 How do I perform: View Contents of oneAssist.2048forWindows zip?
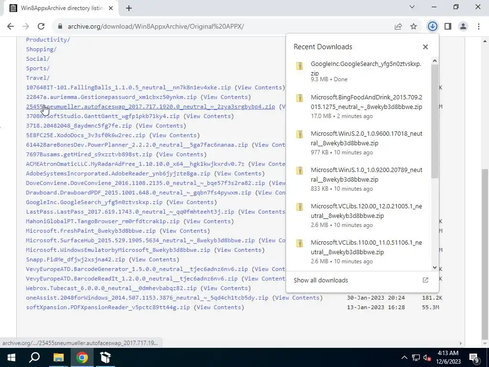point(298,298)
